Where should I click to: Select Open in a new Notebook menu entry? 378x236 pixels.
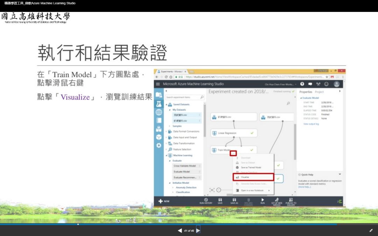click(x=253, y=190)
